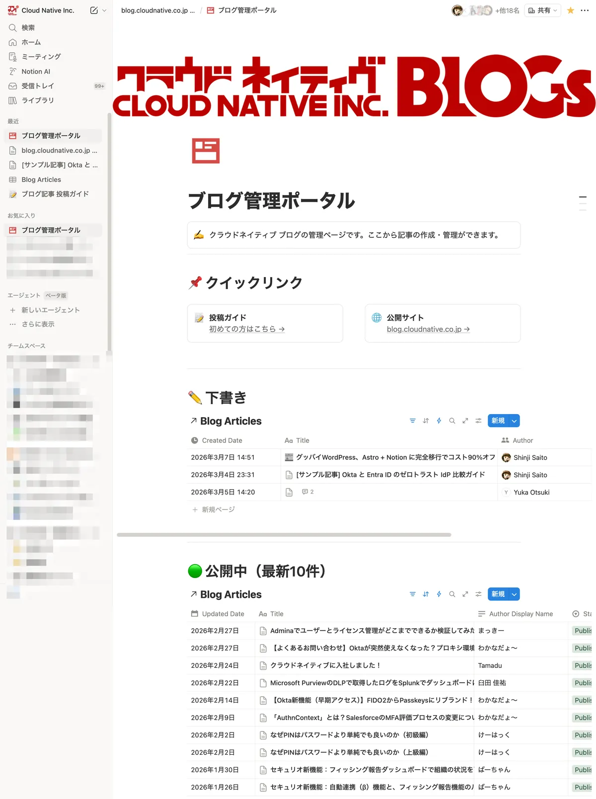Screen dimensions: 596x799
Task: Click 新規 button in 公開中 database
Action: click(498, 594)
